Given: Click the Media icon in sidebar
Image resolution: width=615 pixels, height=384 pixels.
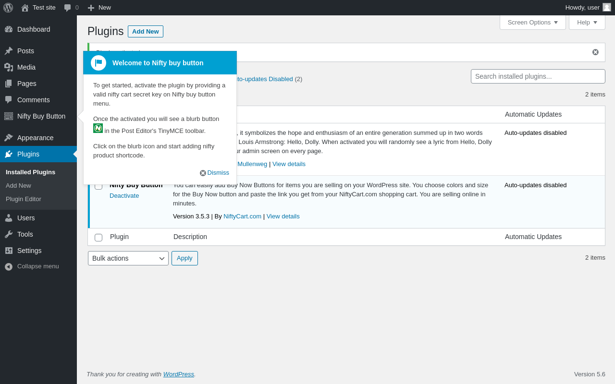Looking at the screenshot, I should coord(9,67).
